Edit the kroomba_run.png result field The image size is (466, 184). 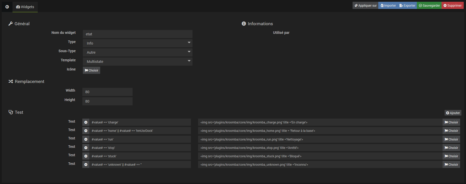pyautogui.click(x=320, y=139)
